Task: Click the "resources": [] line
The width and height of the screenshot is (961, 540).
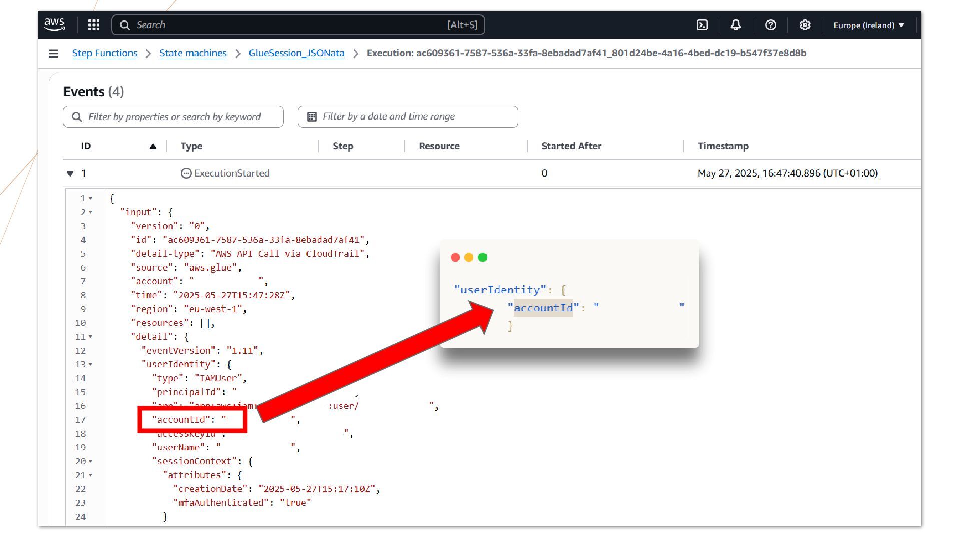Action: tap(173, 323)
